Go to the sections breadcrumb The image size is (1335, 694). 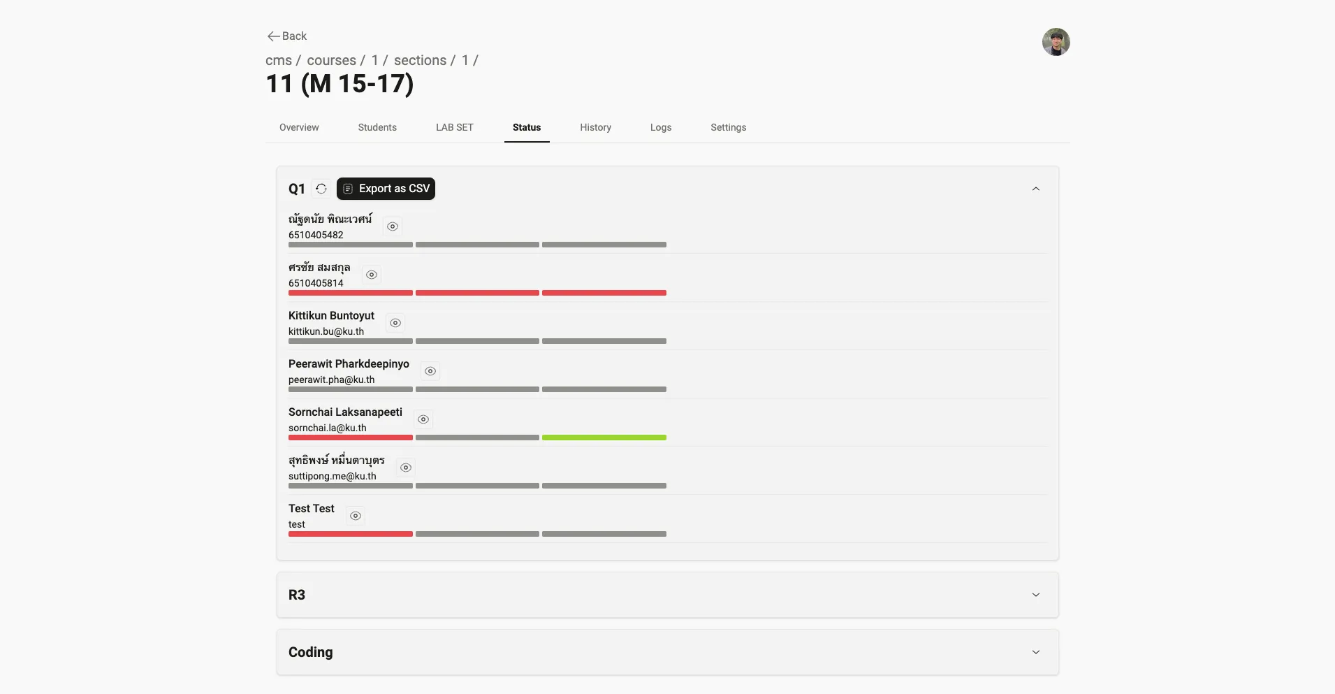point(420,60)
